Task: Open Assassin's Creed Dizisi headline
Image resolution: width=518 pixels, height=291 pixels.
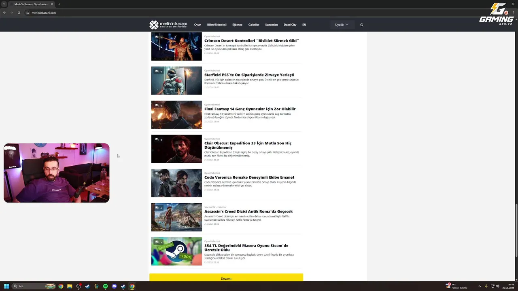Action: [248, 211]
